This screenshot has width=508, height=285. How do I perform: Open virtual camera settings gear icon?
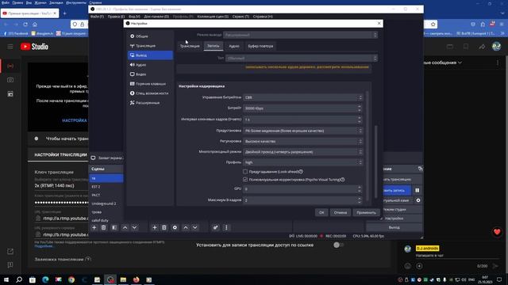pyautogui.click(x=418, y=200)
